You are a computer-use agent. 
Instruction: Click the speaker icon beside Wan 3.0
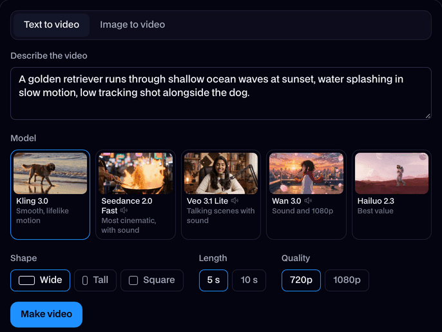click(x=308, y=200)
